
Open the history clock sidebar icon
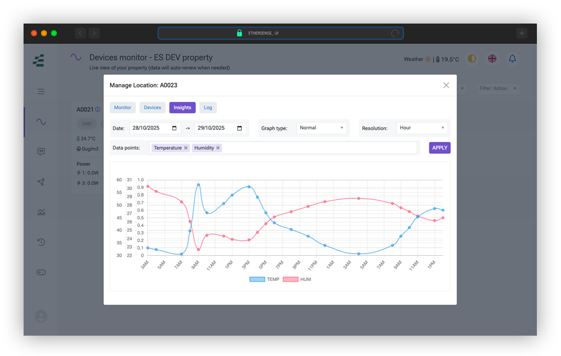coord(41,242)
